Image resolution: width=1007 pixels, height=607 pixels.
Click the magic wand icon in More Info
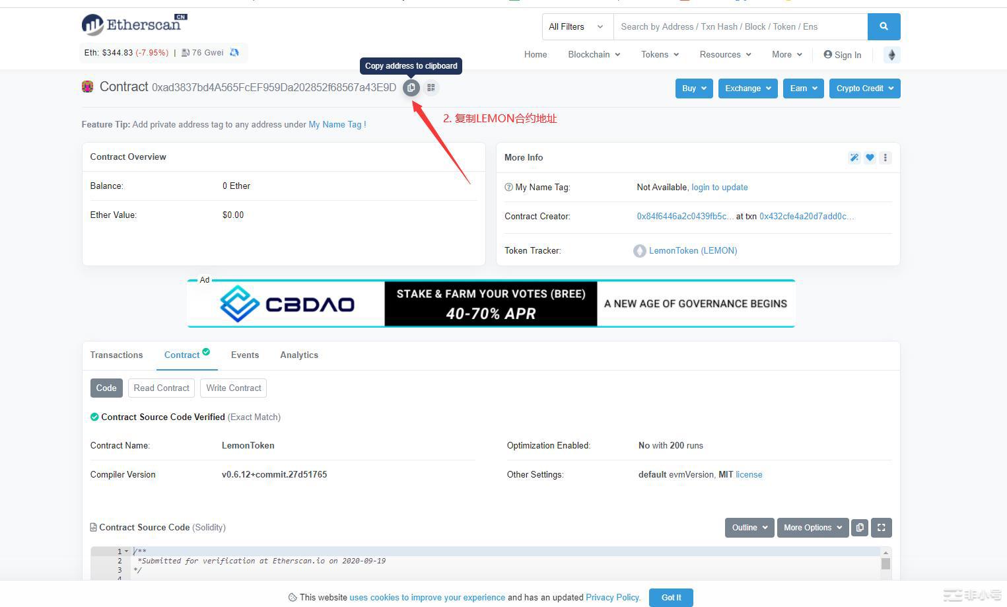(854, 158)
